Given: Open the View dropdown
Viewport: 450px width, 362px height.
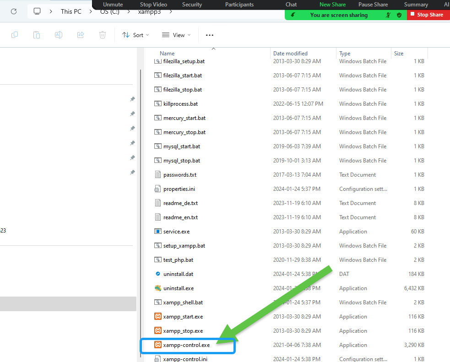Looking at the screenshot, I should click(x=176, y=35).
